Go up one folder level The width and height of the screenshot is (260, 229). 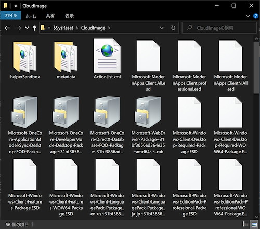coord(34,28)
